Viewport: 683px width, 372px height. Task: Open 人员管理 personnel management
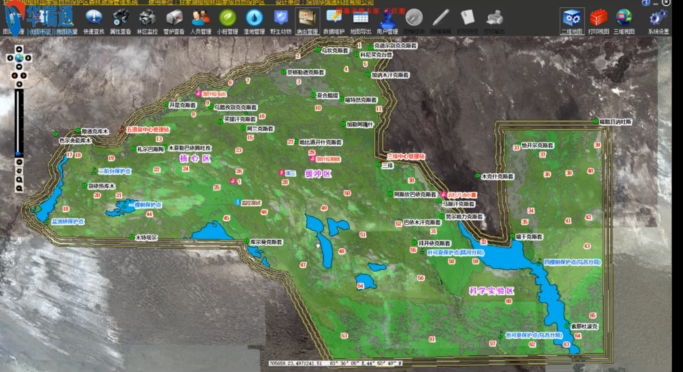[x=201, y=18]
